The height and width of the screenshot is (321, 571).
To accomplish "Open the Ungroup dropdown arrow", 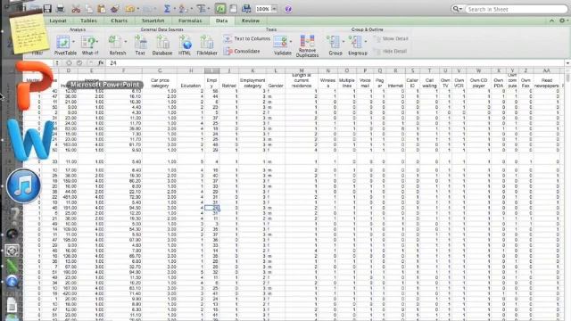I will pyautogui.click(x=366, y=42).
